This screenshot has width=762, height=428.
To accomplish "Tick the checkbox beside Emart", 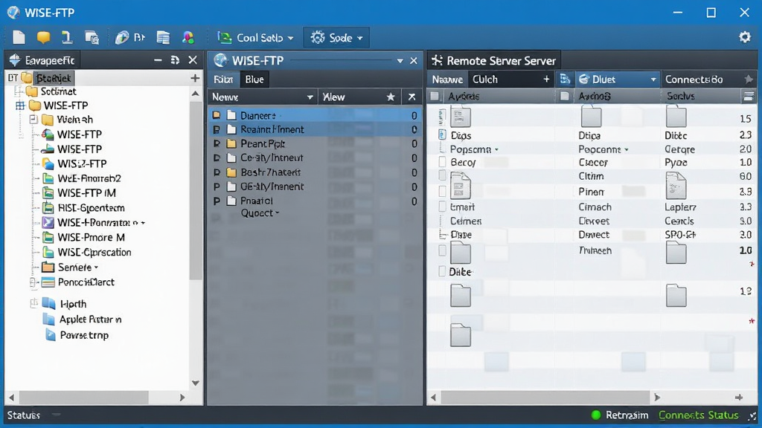I will tap(442, 207).
